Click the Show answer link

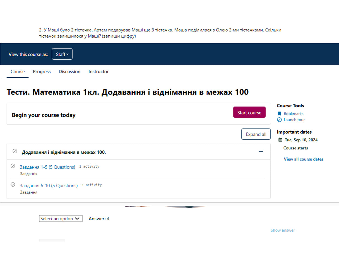tap(283, 230)
